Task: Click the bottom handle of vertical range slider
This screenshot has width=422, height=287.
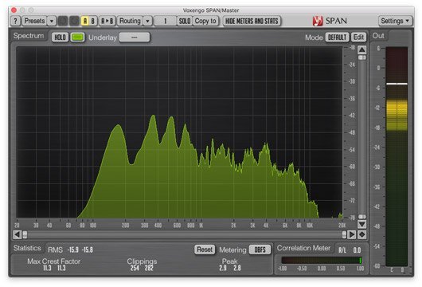Action: (x=362, y=217)
